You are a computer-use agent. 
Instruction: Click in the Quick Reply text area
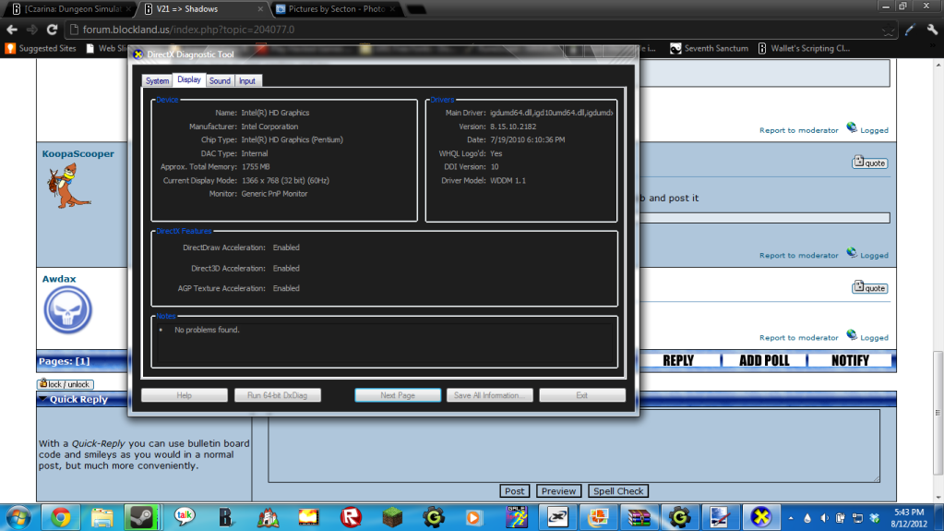574,446
